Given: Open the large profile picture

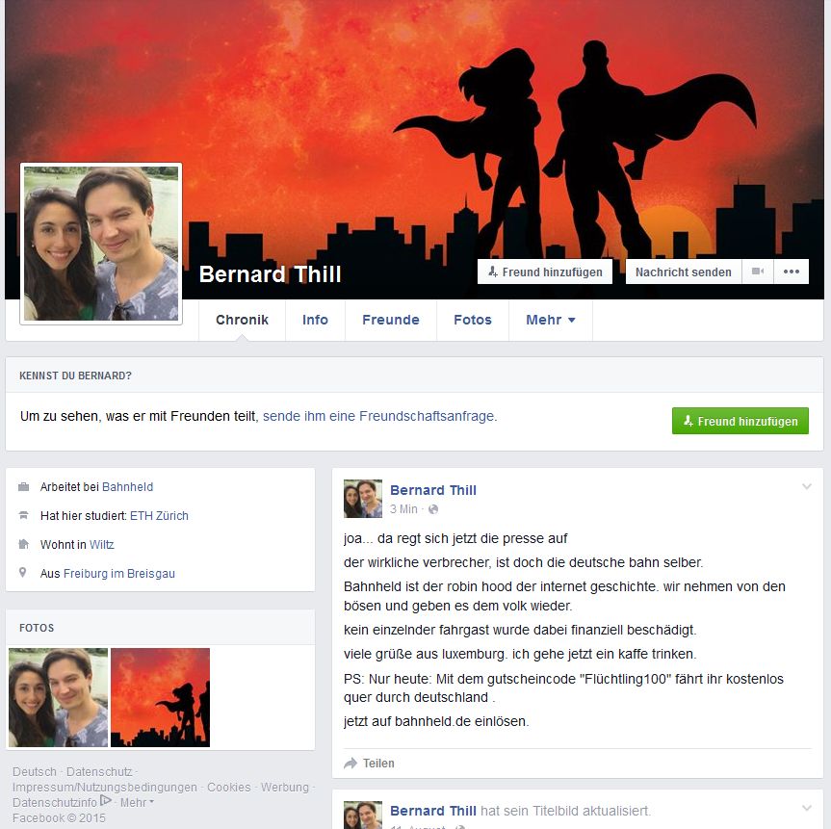Looking at the screenshot, I should point(101,244).
